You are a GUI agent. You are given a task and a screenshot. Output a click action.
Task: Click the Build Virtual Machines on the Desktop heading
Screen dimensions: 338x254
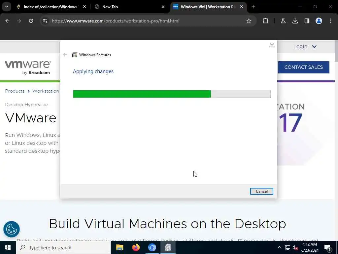coord(167,224)
